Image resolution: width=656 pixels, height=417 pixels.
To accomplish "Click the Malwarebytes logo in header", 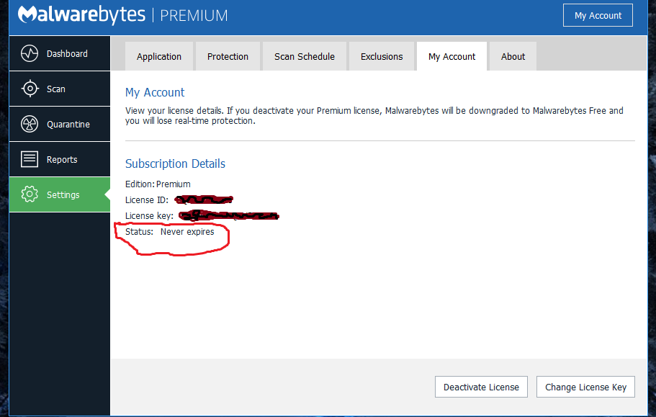I will pos(81,14).
